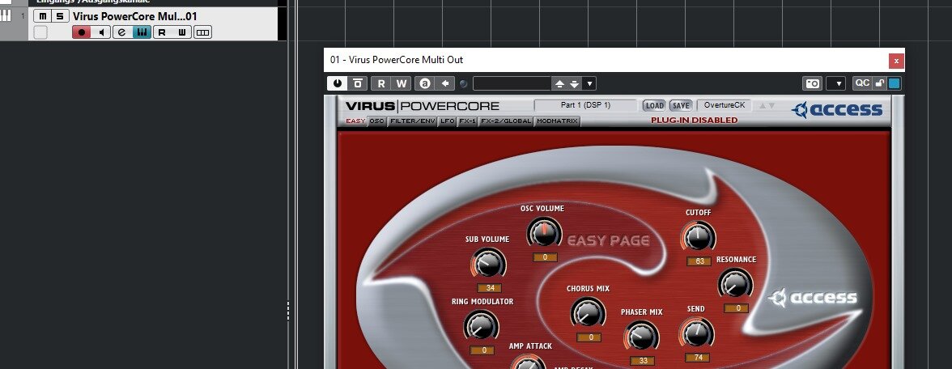The image size is (952, 369).
Task: Click the plug-in bypass button
Action: pyautogui.click(x=358, y=83)
